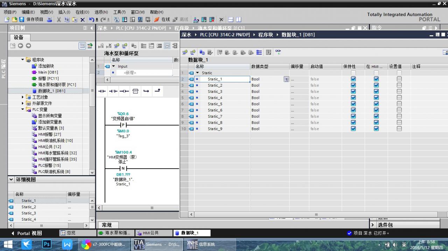This screenshot has width=448, height=251.
Task: Expand the 外部源文件 tree node
Action: pos(23,103)
